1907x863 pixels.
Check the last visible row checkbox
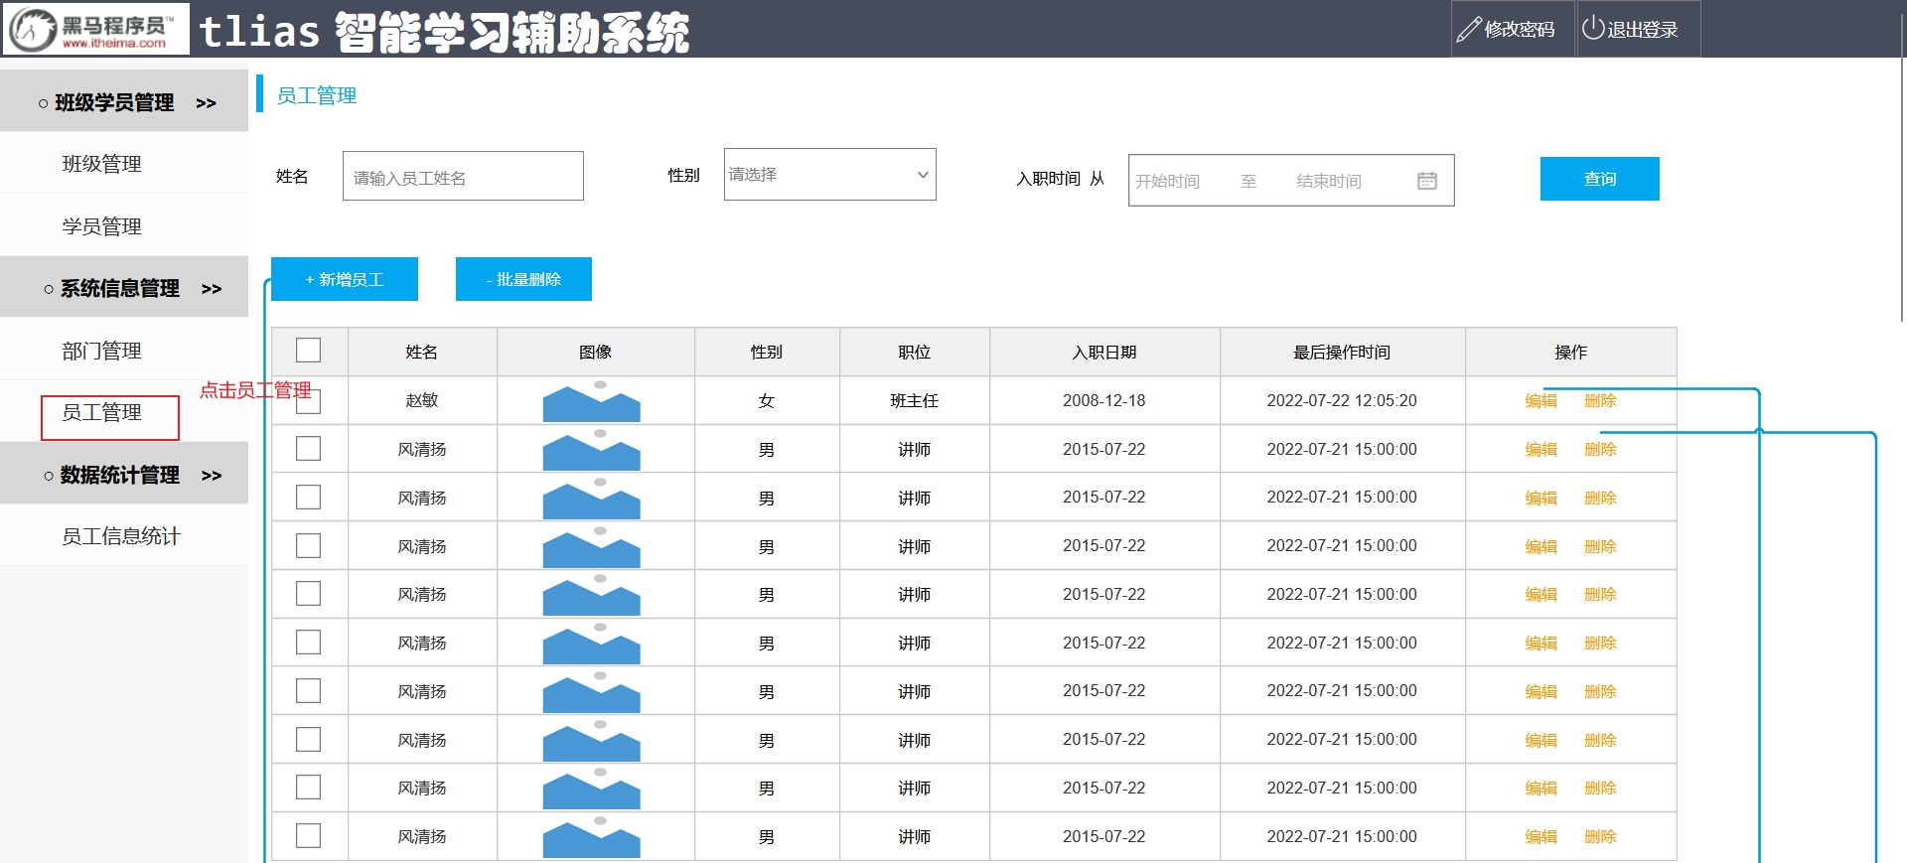[309, 836]
